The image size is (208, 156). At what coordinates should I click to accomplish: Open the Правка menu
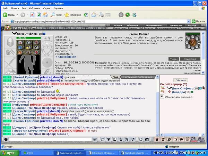pyautogui.click(x=15, y=8)
